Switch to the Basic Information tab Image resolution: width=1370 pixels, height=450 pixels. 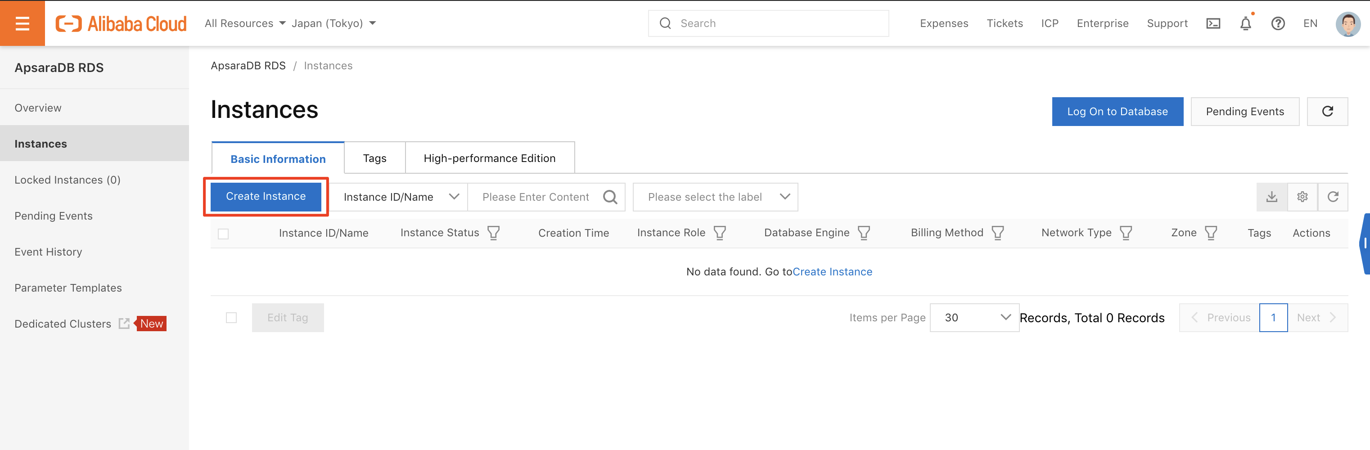[x=278, y=158]
